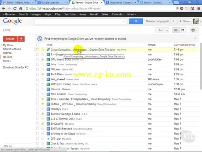The image size is (202, 152).
Task: Select checkbox for Tech Plans row
Action: click(37, 74)
